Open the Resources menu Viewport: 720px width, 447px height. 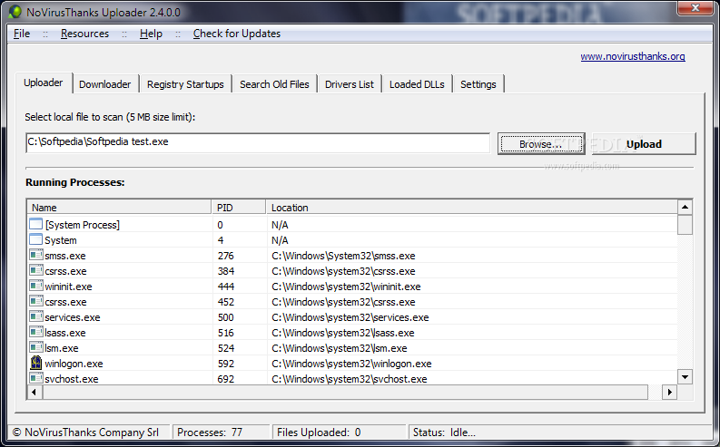pyautogui.click(x=84, y=34)
